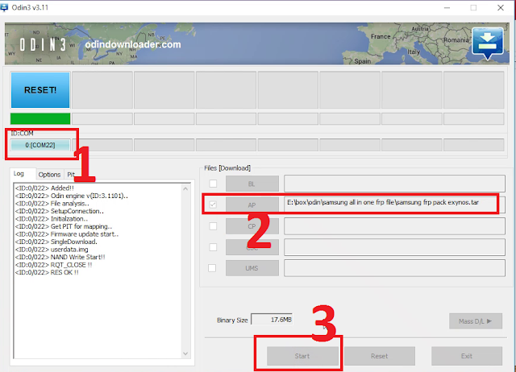Click the log line 'SetupConnection..'
Viewport: 516px width, 372px height.
click(59, 211)
